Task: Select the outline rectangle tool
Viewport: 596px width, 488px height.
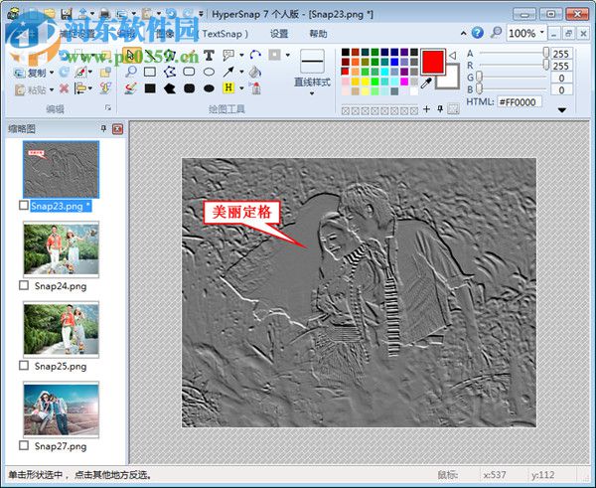Action: (150, 72)
